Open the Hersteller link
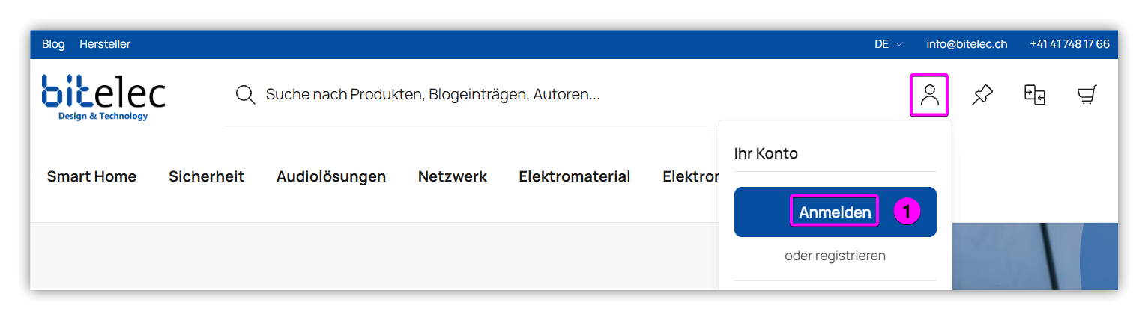The height and width of the screenshot is (320, 1148). click(105, 44)
